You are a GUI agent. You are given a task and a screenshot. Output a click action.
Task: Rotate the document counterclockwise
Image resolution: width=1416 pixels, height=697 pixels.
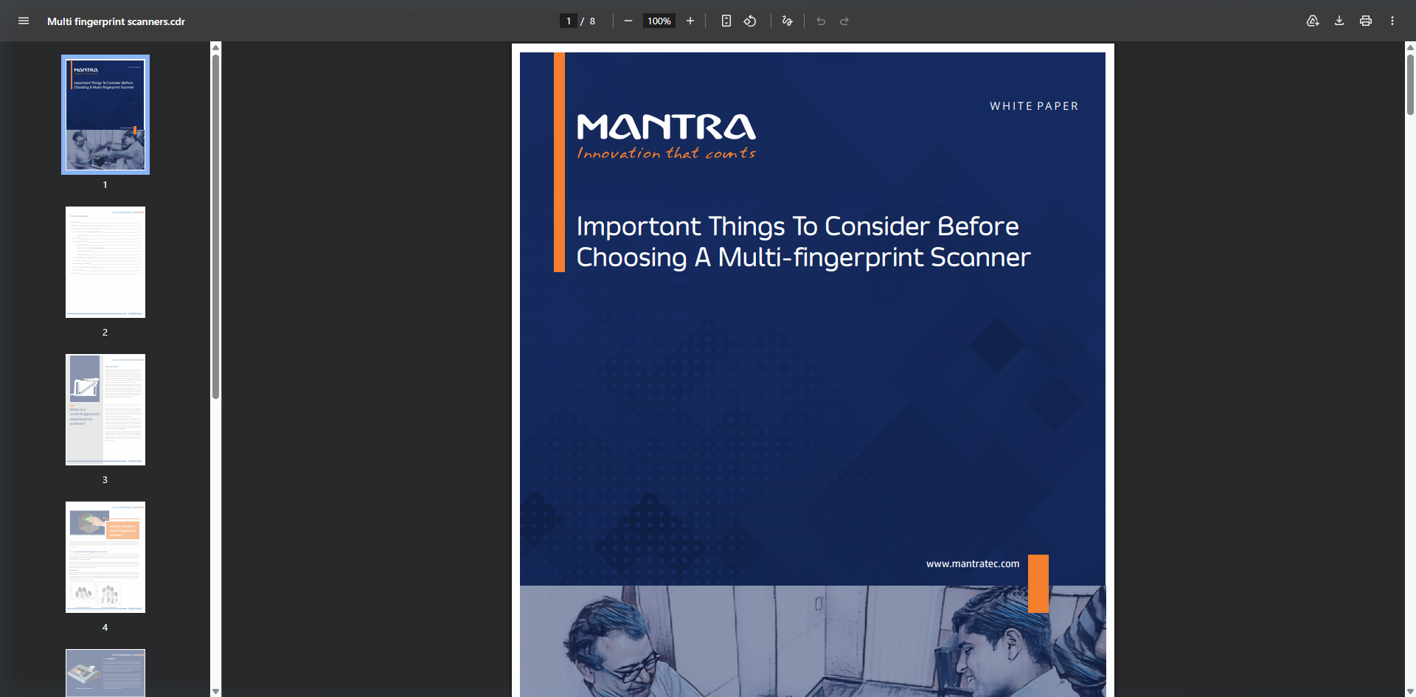tap(750, 21)
